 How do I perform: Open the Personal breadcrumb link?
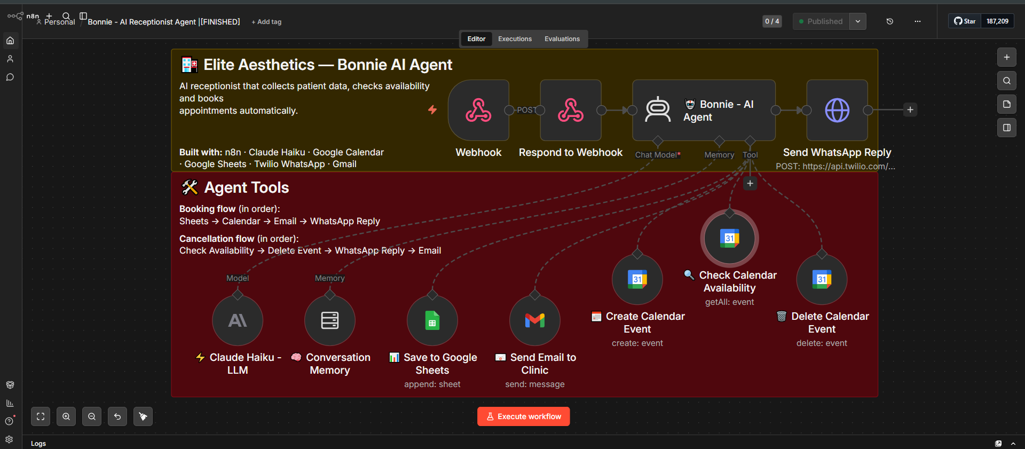click(x=59, y=22)
